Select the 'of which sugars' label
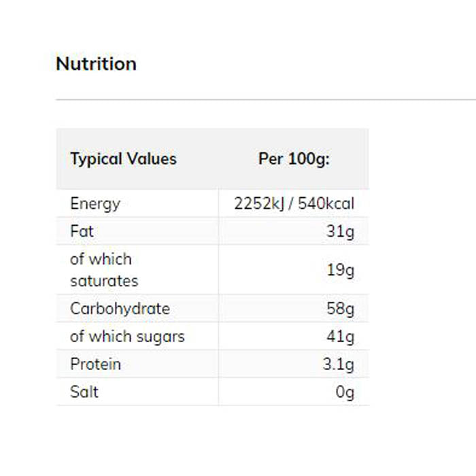Viewport: 476px width, 476px height. tap(127, 337)
